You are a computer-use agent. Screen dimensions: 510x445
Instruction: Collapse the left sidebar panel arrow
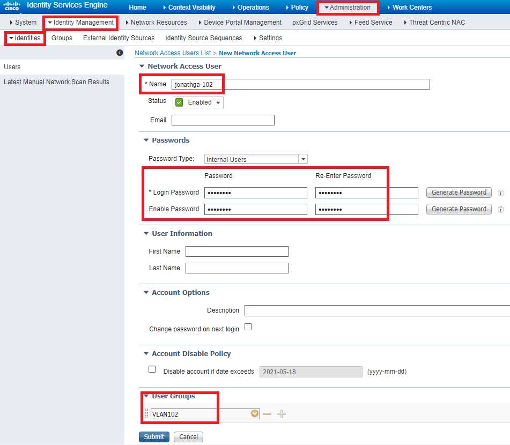pos(120,53)
